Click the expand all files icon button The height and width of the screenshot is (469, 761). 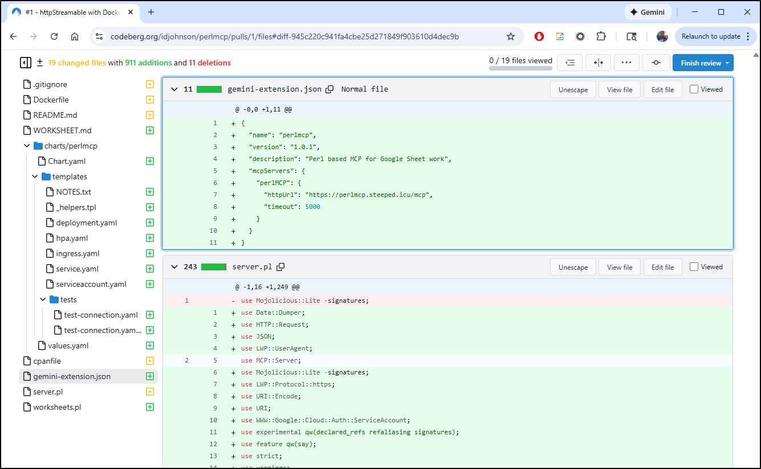[569, 63]
